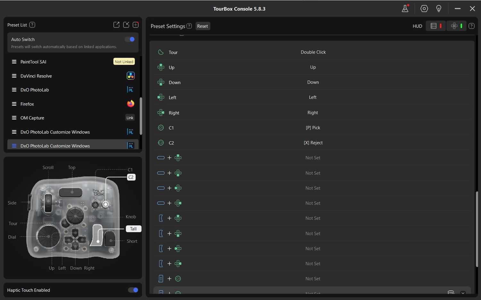
Task: Open the lab flask experiments icon
Action: coord(405,9)
